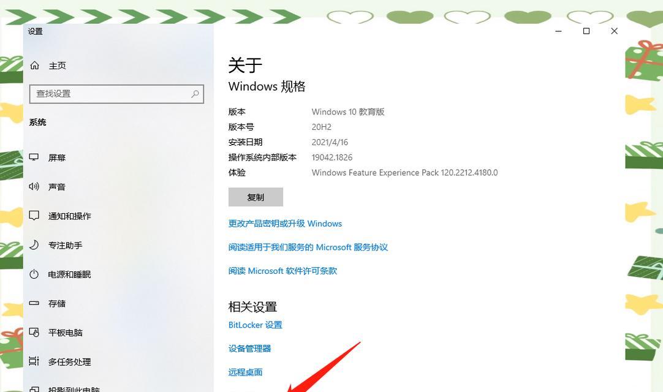Open 阅读 Microsoft 软件许可条款 link

point(282,271)
